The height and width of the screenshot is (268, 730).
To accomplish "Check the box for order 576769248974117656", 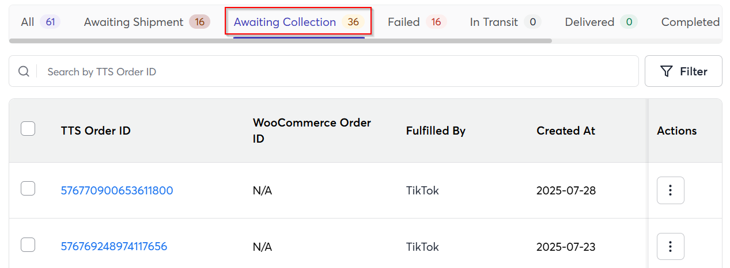I will point(28,244).
